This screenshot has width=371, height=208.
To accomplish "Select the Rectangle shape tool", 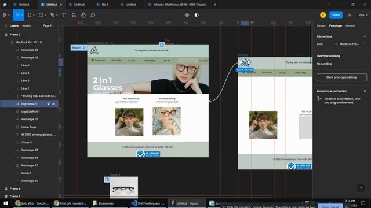I will point(41,15).
